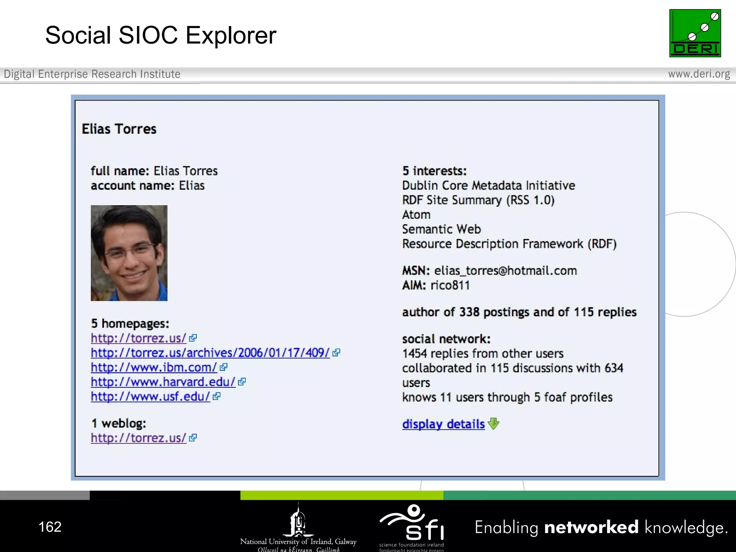Click the 'Atom' interest
736x552 pixels.
click(416, 215)
